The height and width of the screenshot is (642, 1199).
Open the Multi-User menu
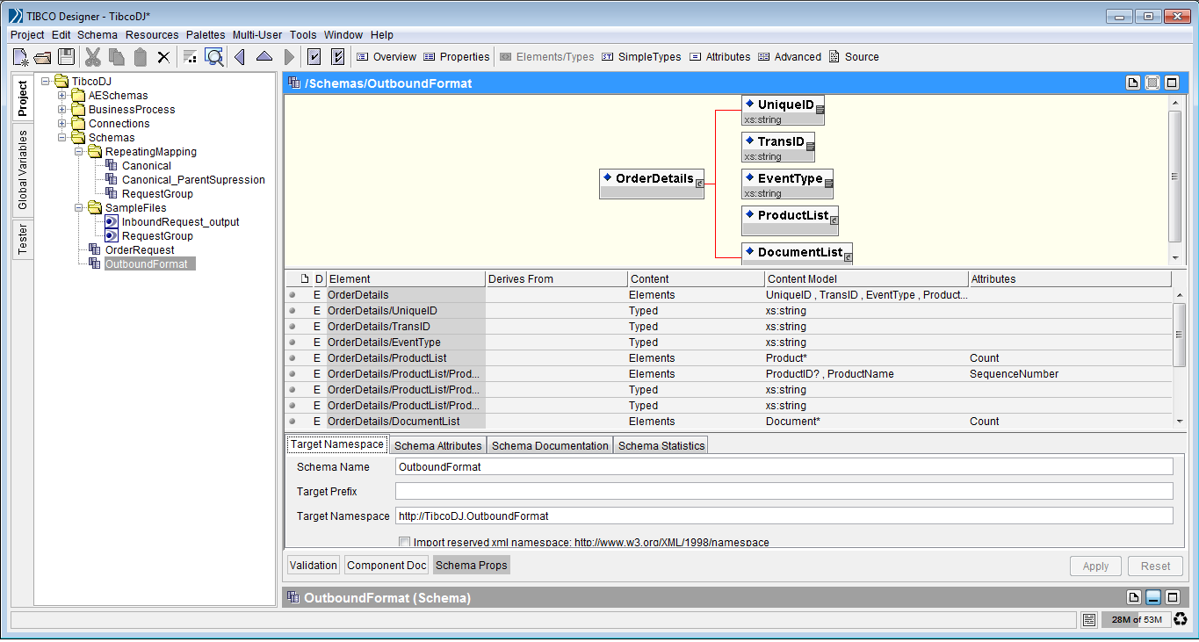pos(258,35)
